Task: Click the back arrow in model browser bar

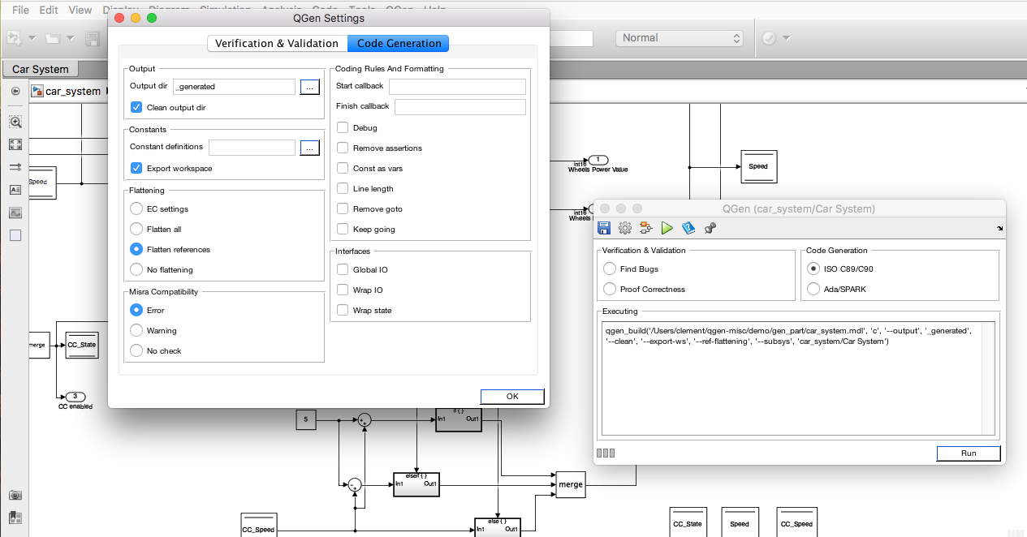Action: click(15, 91)
